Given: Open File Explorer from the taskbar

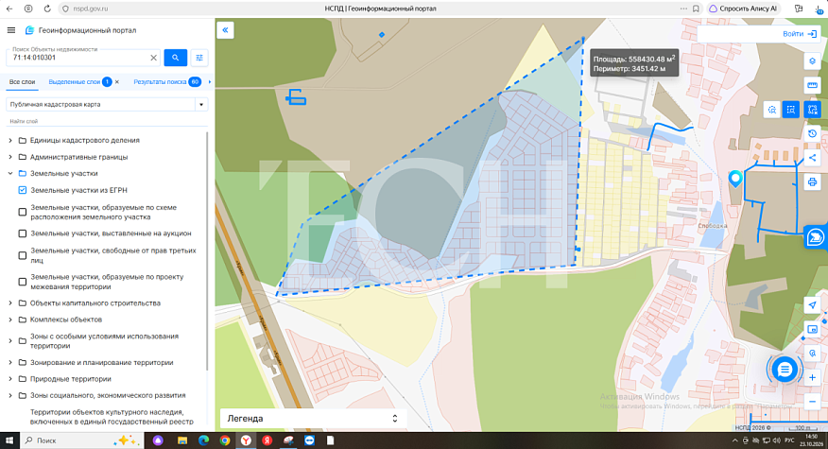Looking at the screenshot, I should [x=182, y=440].
